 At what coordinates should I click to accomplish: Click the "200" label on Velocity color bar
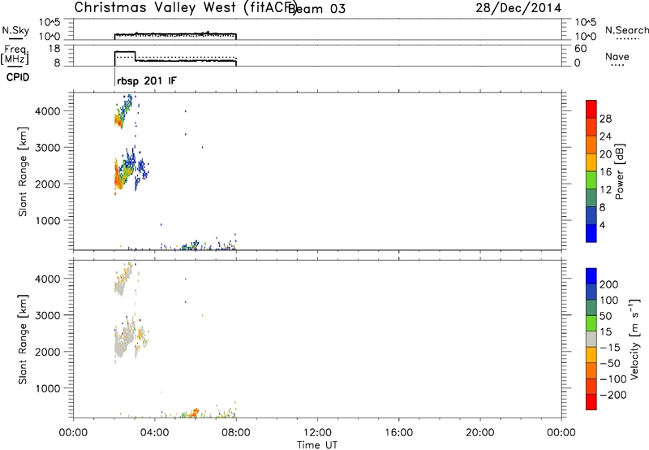(609, 284)
